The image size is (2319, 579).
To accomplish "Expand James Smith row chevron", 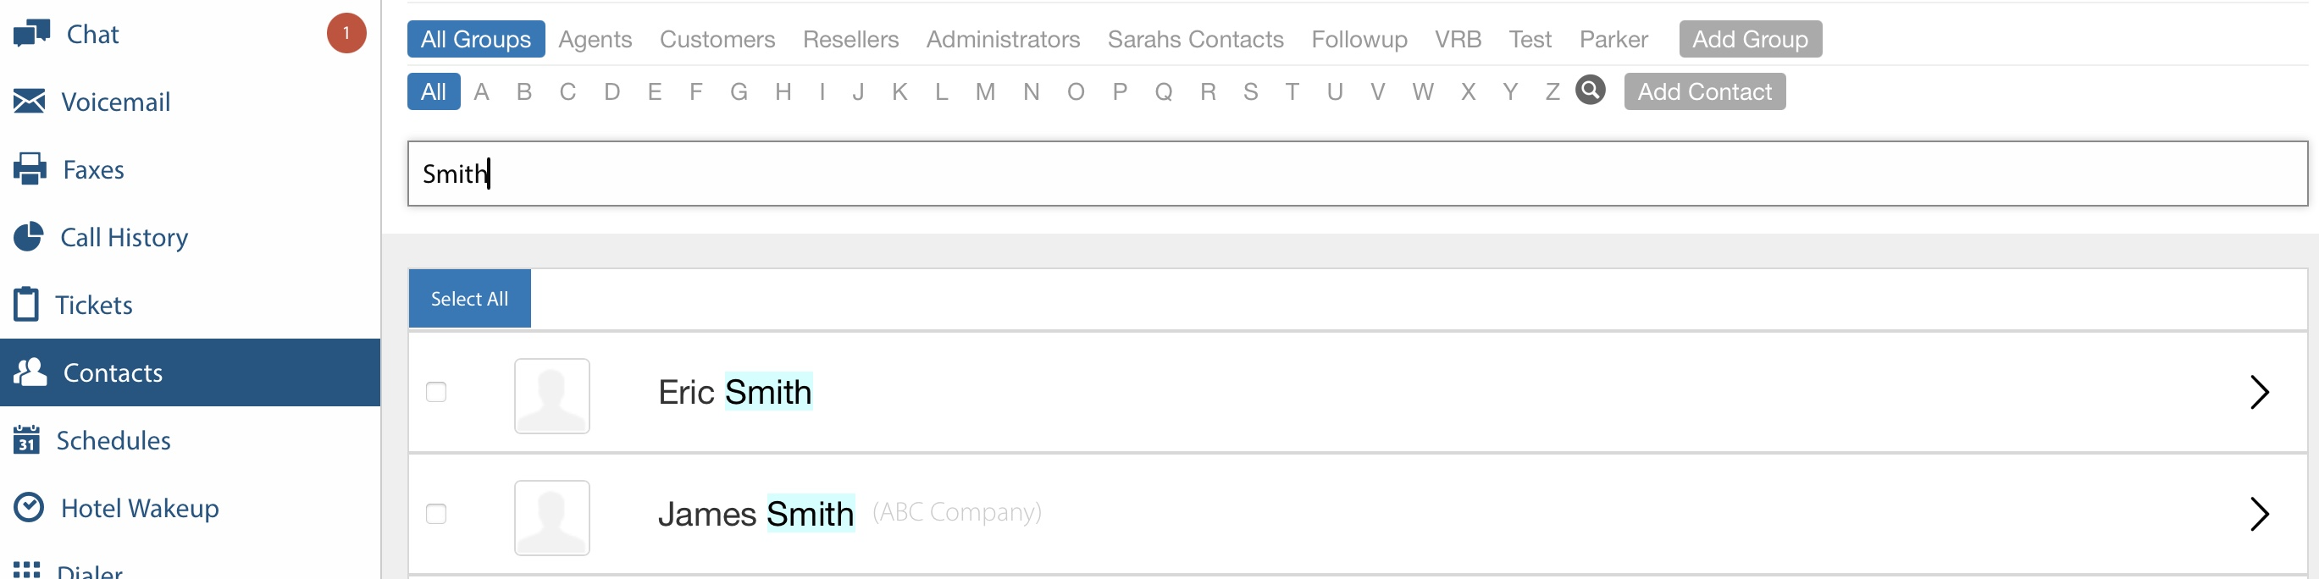I will point(2259,513).
